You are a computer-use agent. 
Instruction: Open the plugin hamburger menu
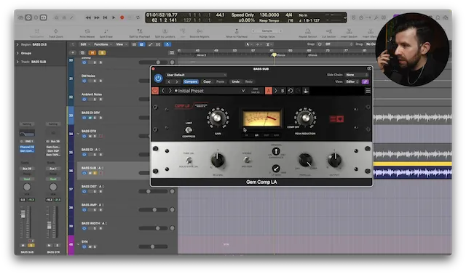coord(368,91)
